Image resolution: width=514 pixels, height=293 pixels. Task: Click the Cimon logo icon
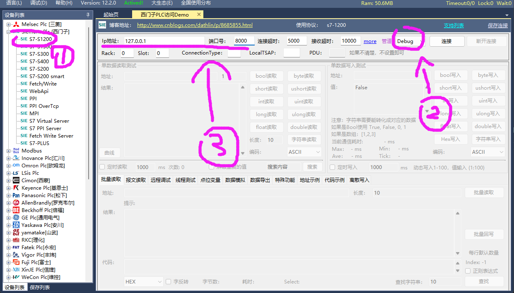[x=16, y=180]
